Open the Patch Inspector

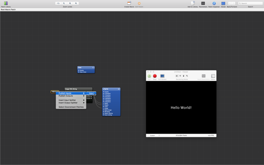coord(214,3)
